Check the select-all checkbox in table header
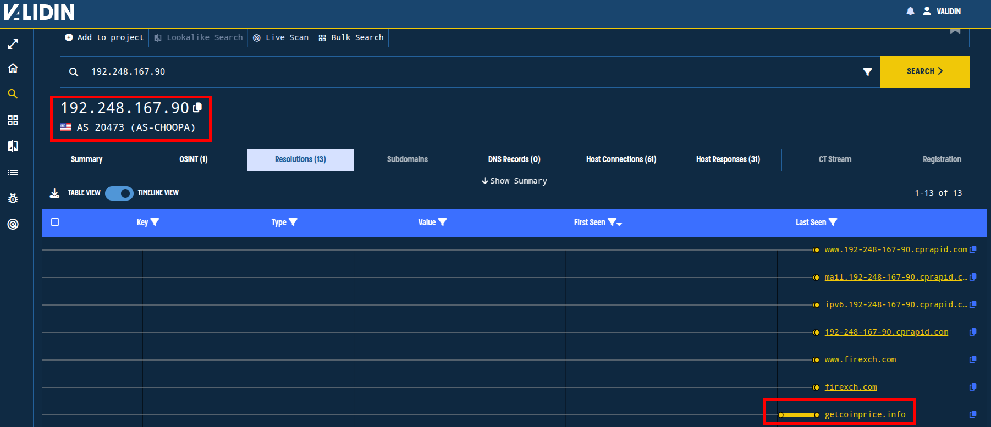 point(55,222)
